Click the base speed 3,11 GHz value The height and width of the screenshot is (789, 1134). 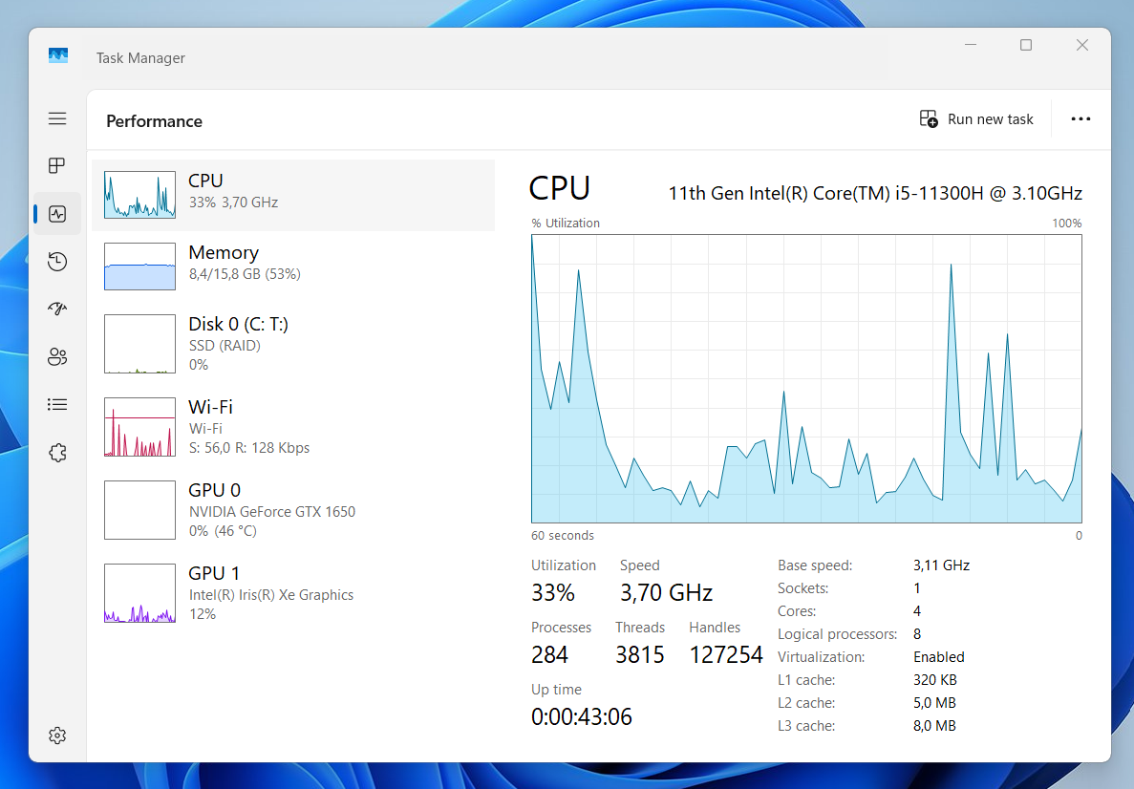tap(941, 565)
